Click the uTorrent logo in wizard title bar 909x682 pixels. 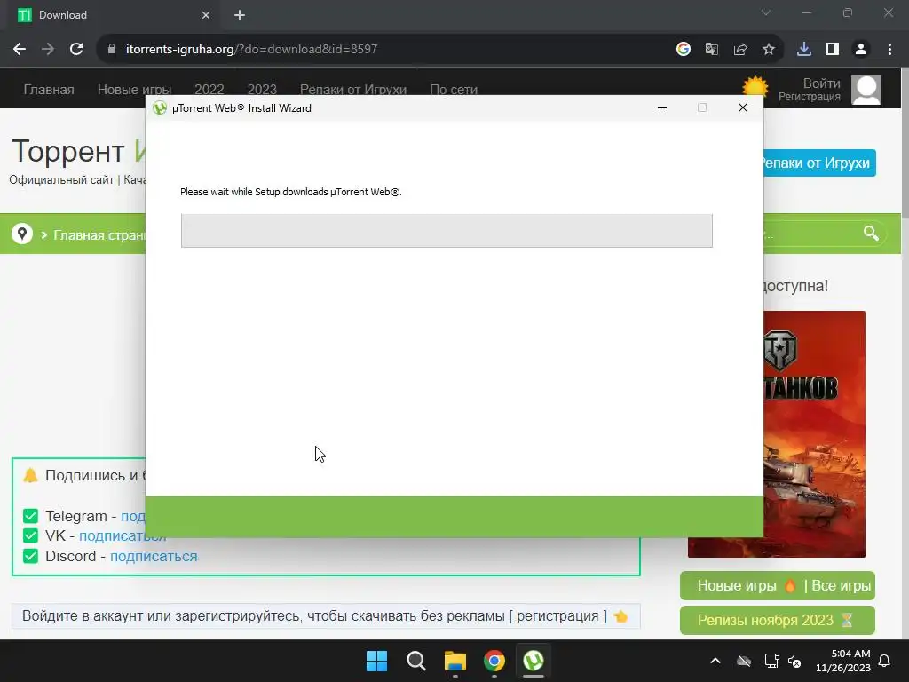[160, 107]
